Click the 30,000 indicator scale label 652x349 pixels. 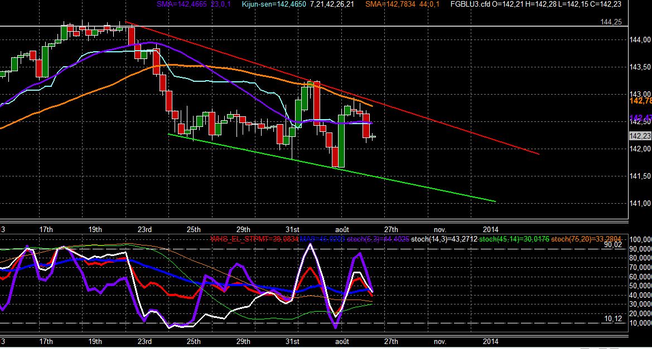pyautogui.click(x=641, y=304)
